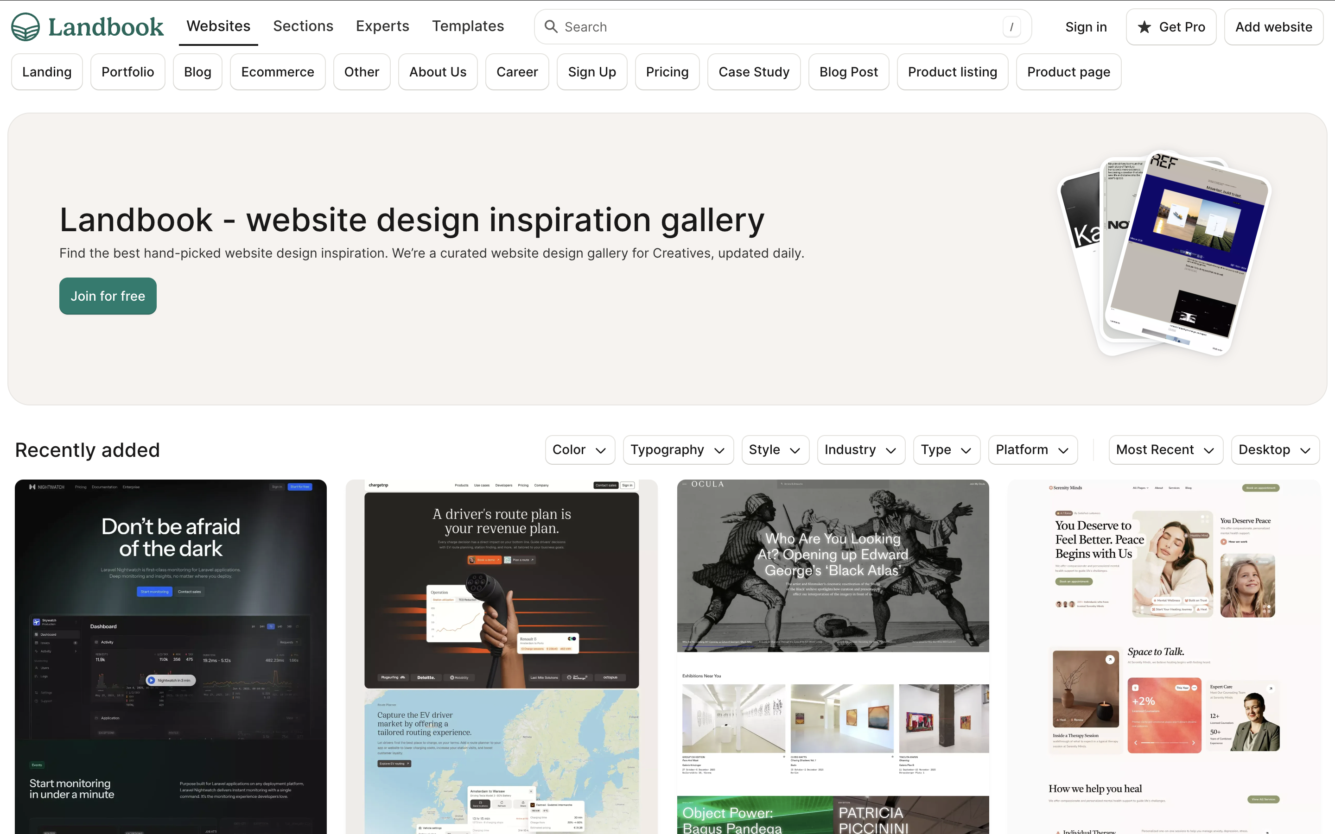Click the Join for free button
1335x834 pixels.
tap(108, 296)
